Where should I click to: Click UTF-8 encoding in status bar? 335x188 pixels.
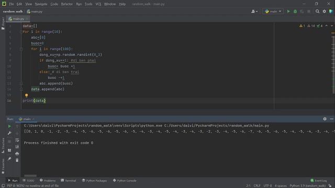coord(267,186)
